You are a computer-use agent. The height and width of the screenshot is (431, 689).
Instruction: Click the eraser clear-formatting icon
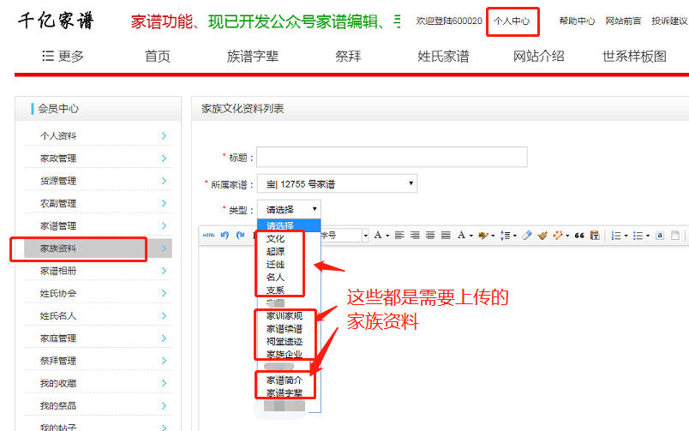coord(526,236)
